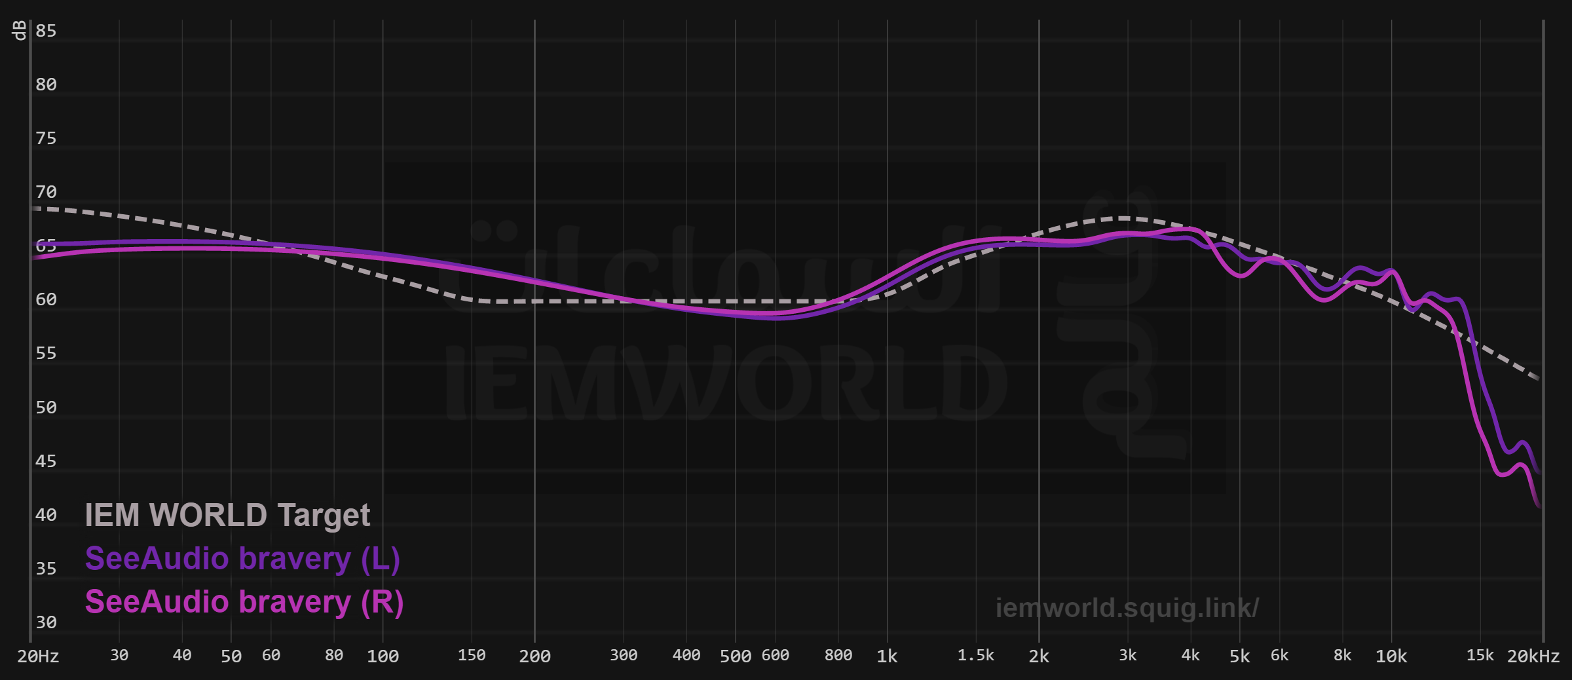This screenshot has width=1572, height=680.
Task: Click the 20kHz frequency axis label
Action: pos(1533,656)
